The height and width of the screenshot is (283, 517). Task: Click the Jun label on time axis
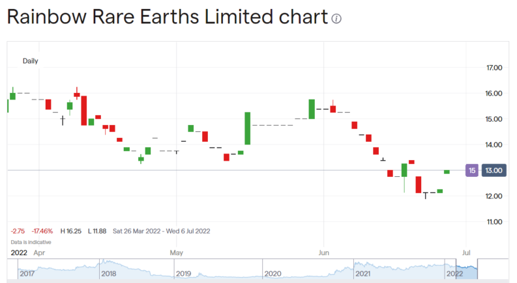[x=322, y=251]
